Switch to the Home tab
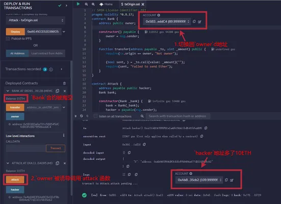 click(106, 4)
